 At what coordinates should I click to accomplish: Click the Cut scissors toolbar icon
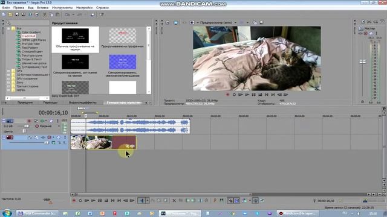tap(45, 14)
